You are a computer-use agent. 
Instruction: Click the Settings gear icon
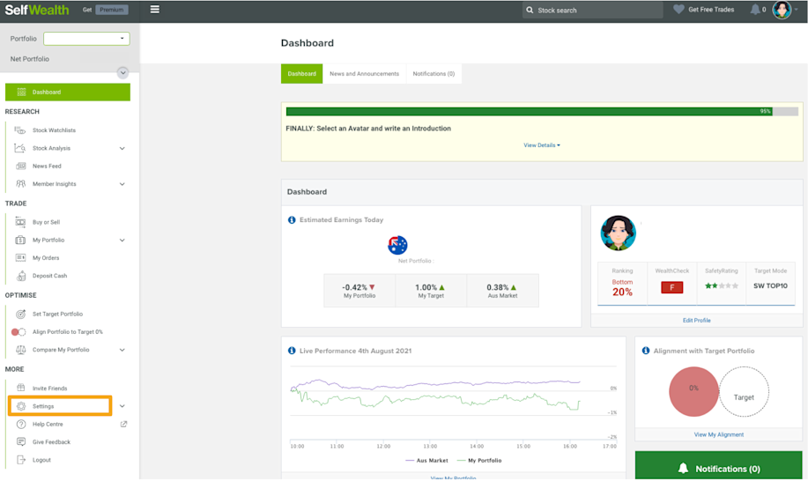coord(21,406)
